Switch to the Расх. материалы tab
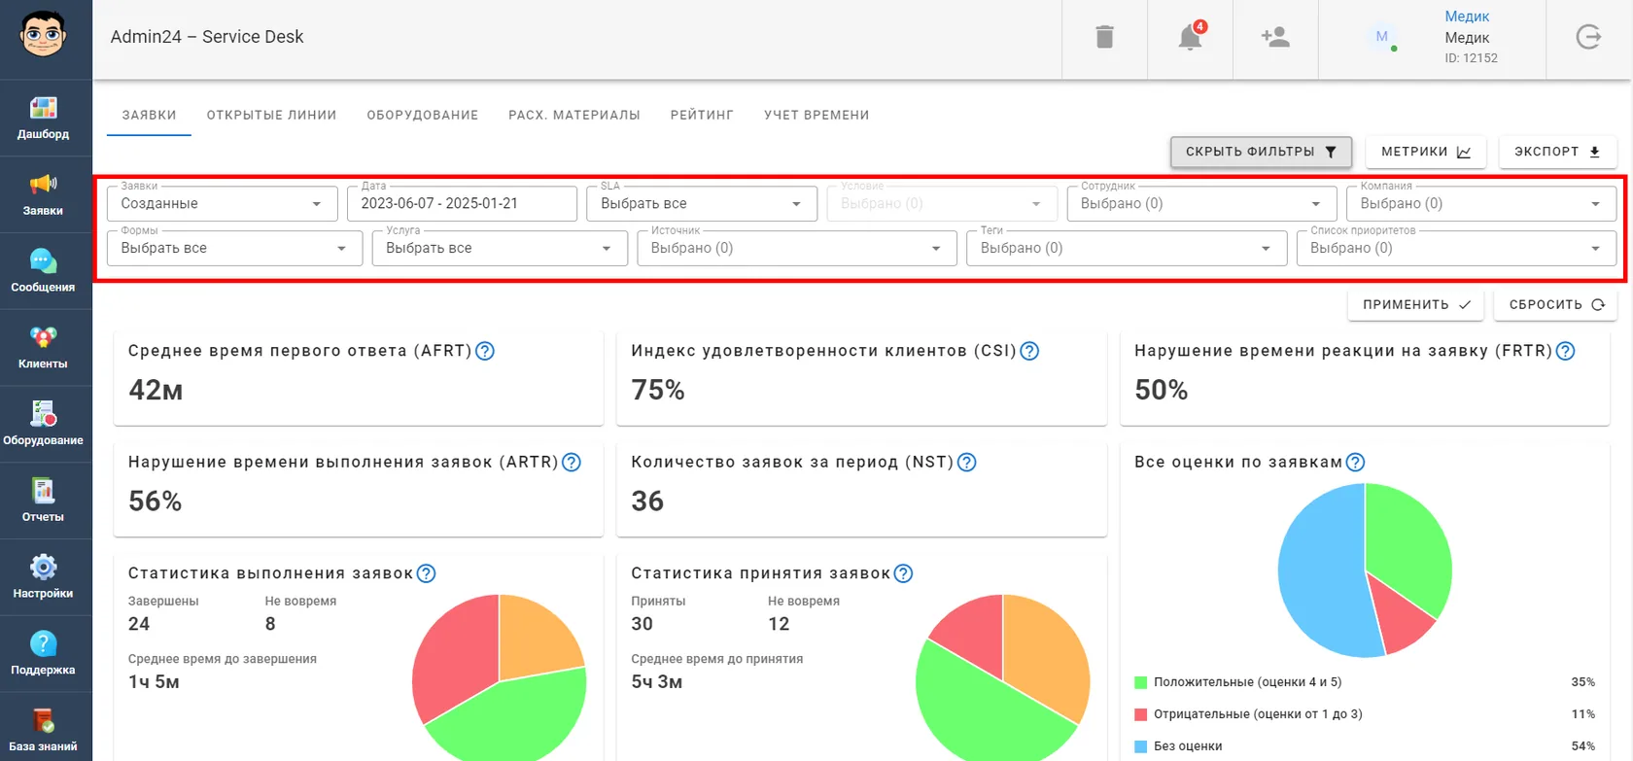Screen dimensions: 1633x761 [x=574, y=115]
